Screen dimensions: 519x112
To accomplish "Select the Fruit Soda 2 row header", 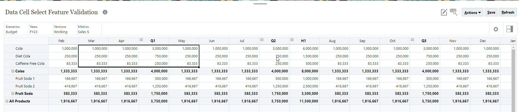I will [x=26, y=86].
